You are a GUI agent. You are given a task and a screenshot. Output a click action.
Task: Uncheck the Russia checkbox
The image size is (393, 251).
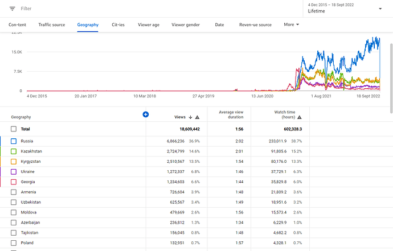click(x=14, y=141)
